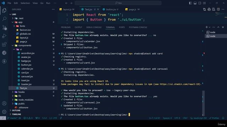Open the Manage gear icon
The width and height of the screenshot is (227, 127).
coord(4,111)
